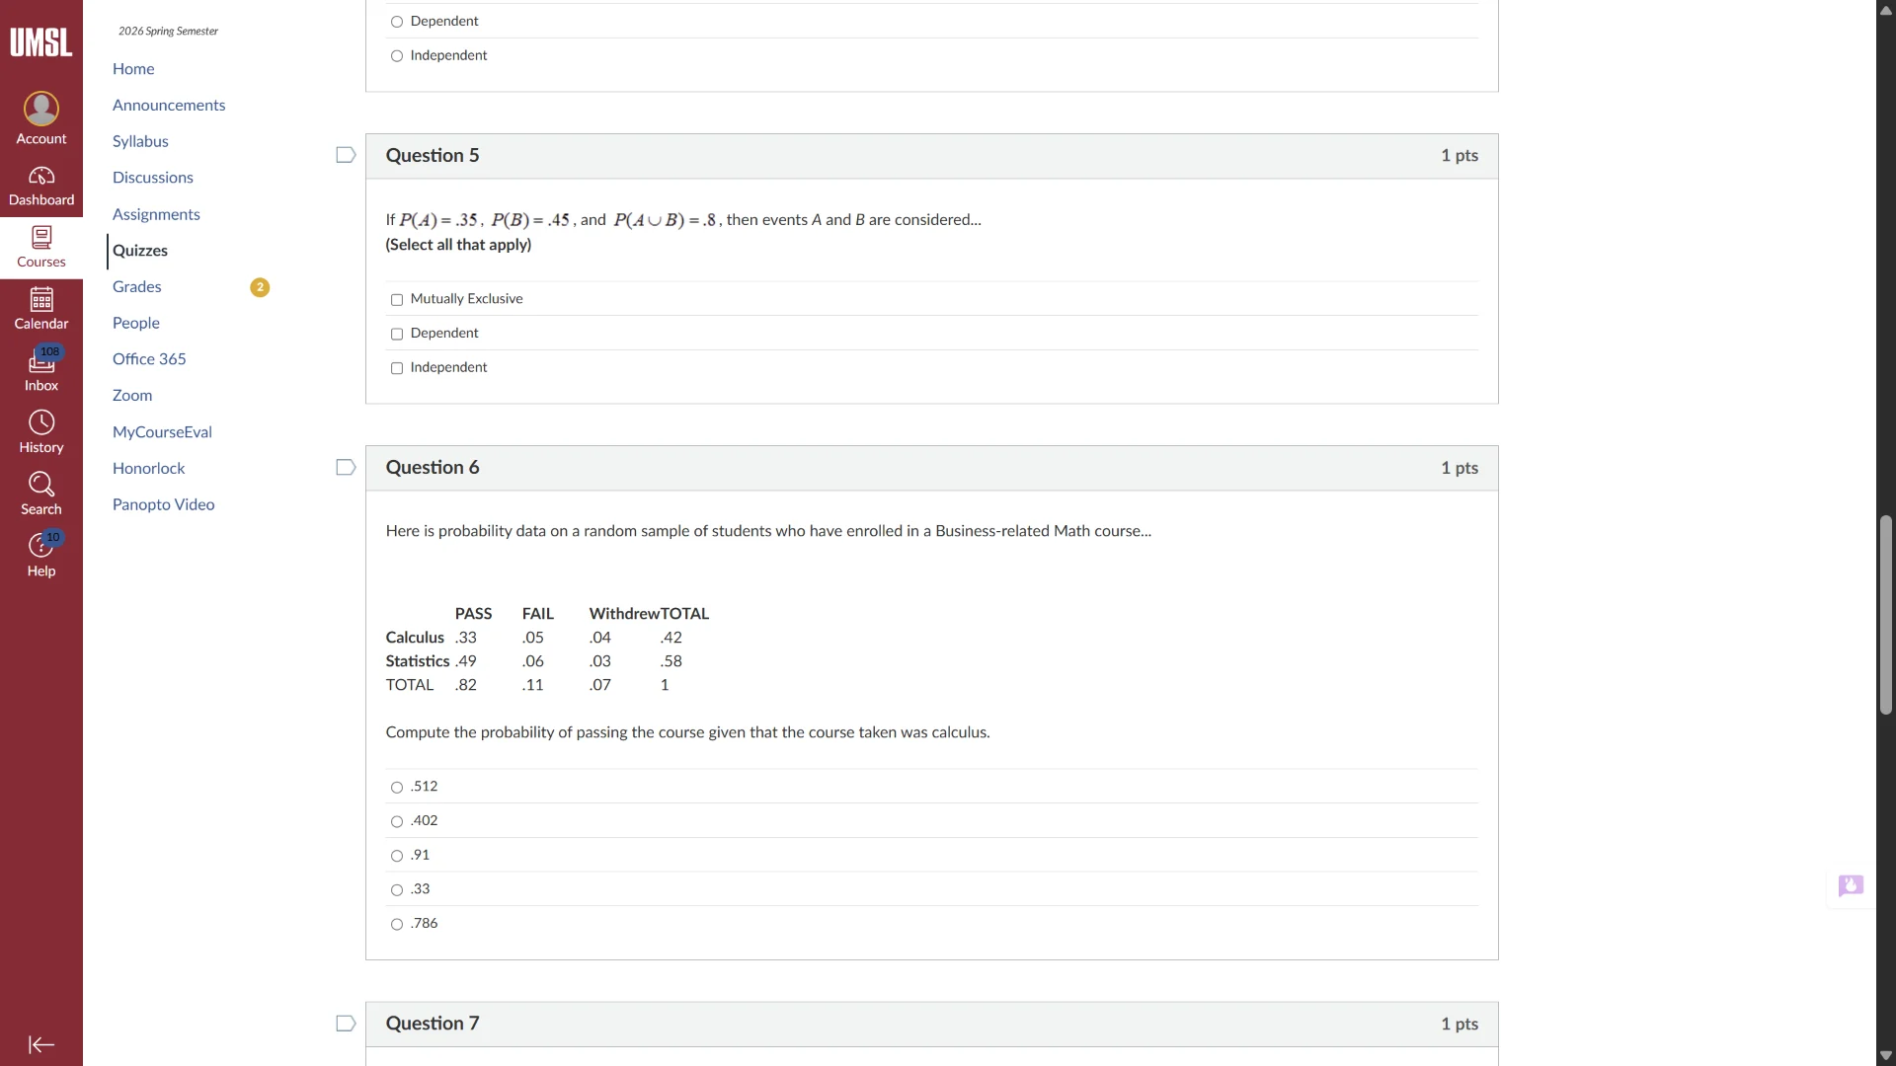Open the Help icon with badge
Image resolution: width=1896 pixels, height=1066 pixels.
point(40,546)
